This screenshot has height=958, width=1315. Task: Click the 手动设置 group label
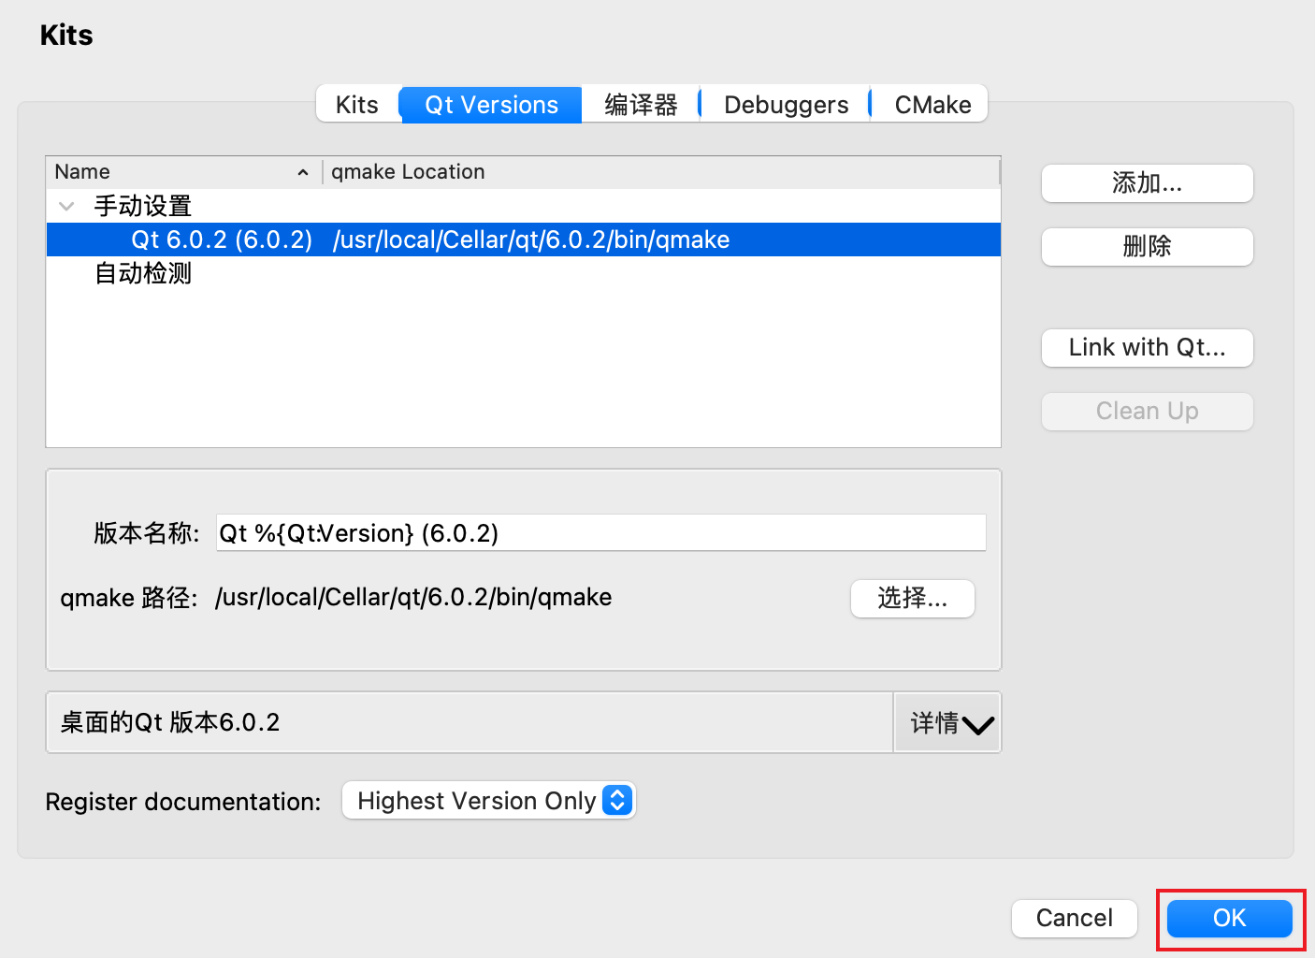click(x=143, y=206)
